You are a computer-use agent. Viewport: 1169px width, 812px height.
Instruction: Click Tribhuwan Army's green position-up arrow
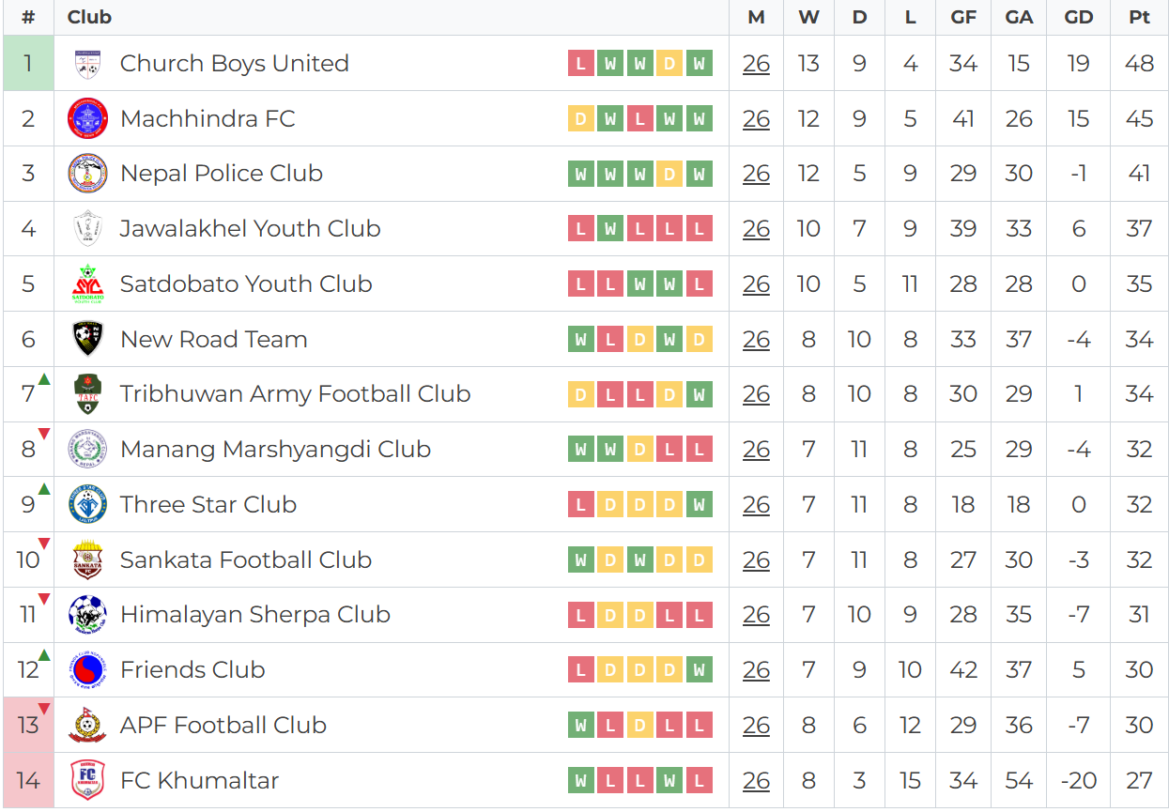44,379
